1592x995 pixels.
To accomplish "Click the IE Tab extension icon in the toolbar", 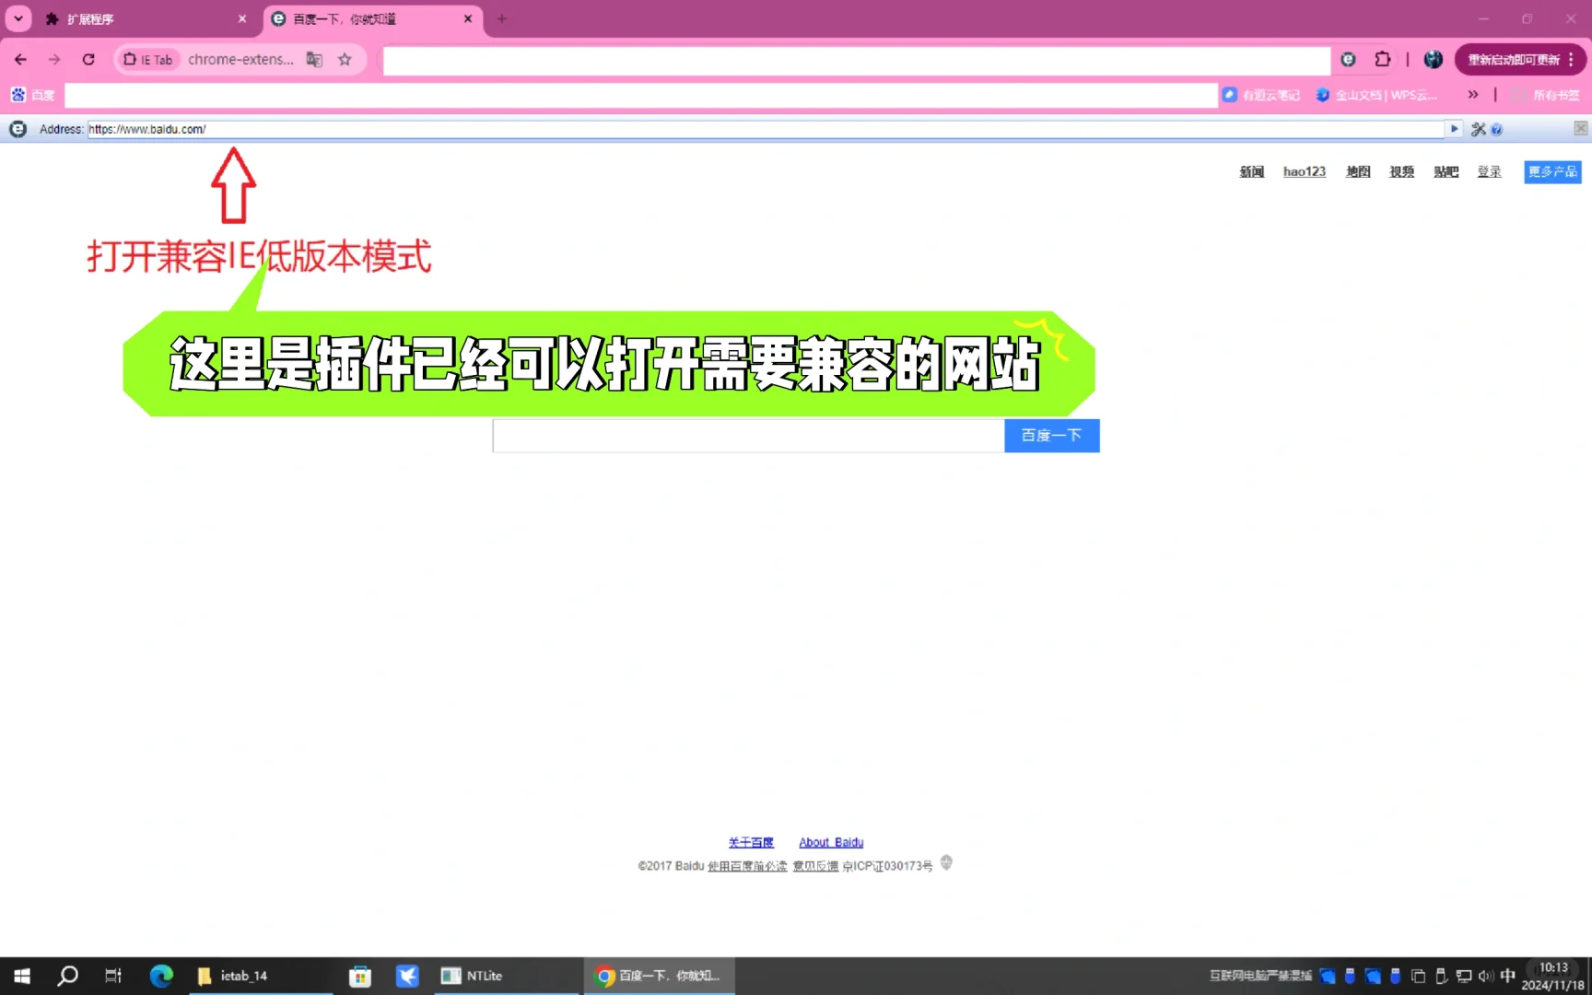I will (x=1348, y=59).
